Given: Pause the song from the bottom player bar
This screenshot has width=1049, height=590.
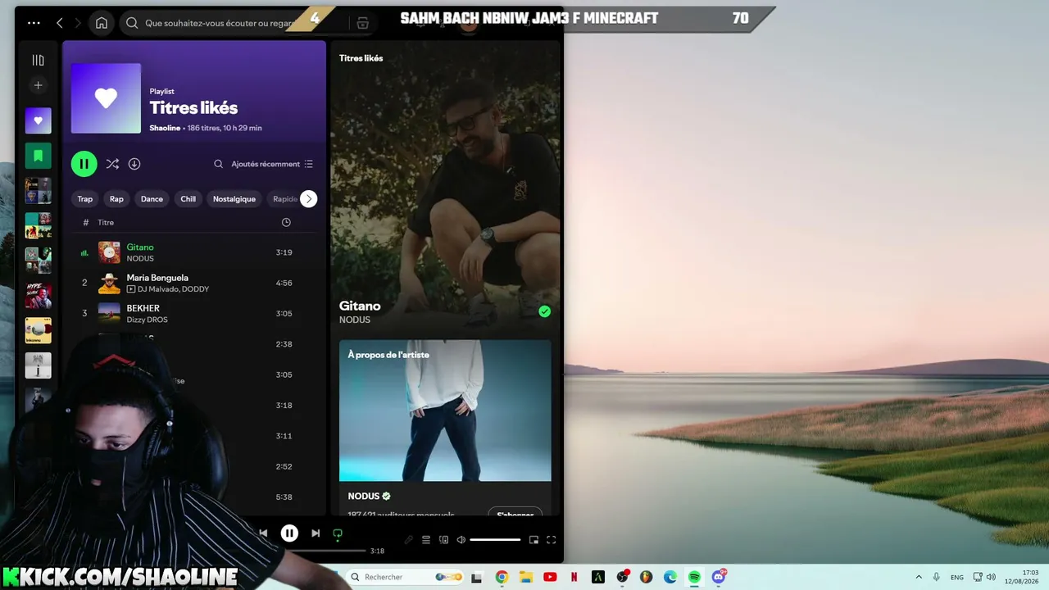Looking at the screenshot, I should click(x=289, y=533).
